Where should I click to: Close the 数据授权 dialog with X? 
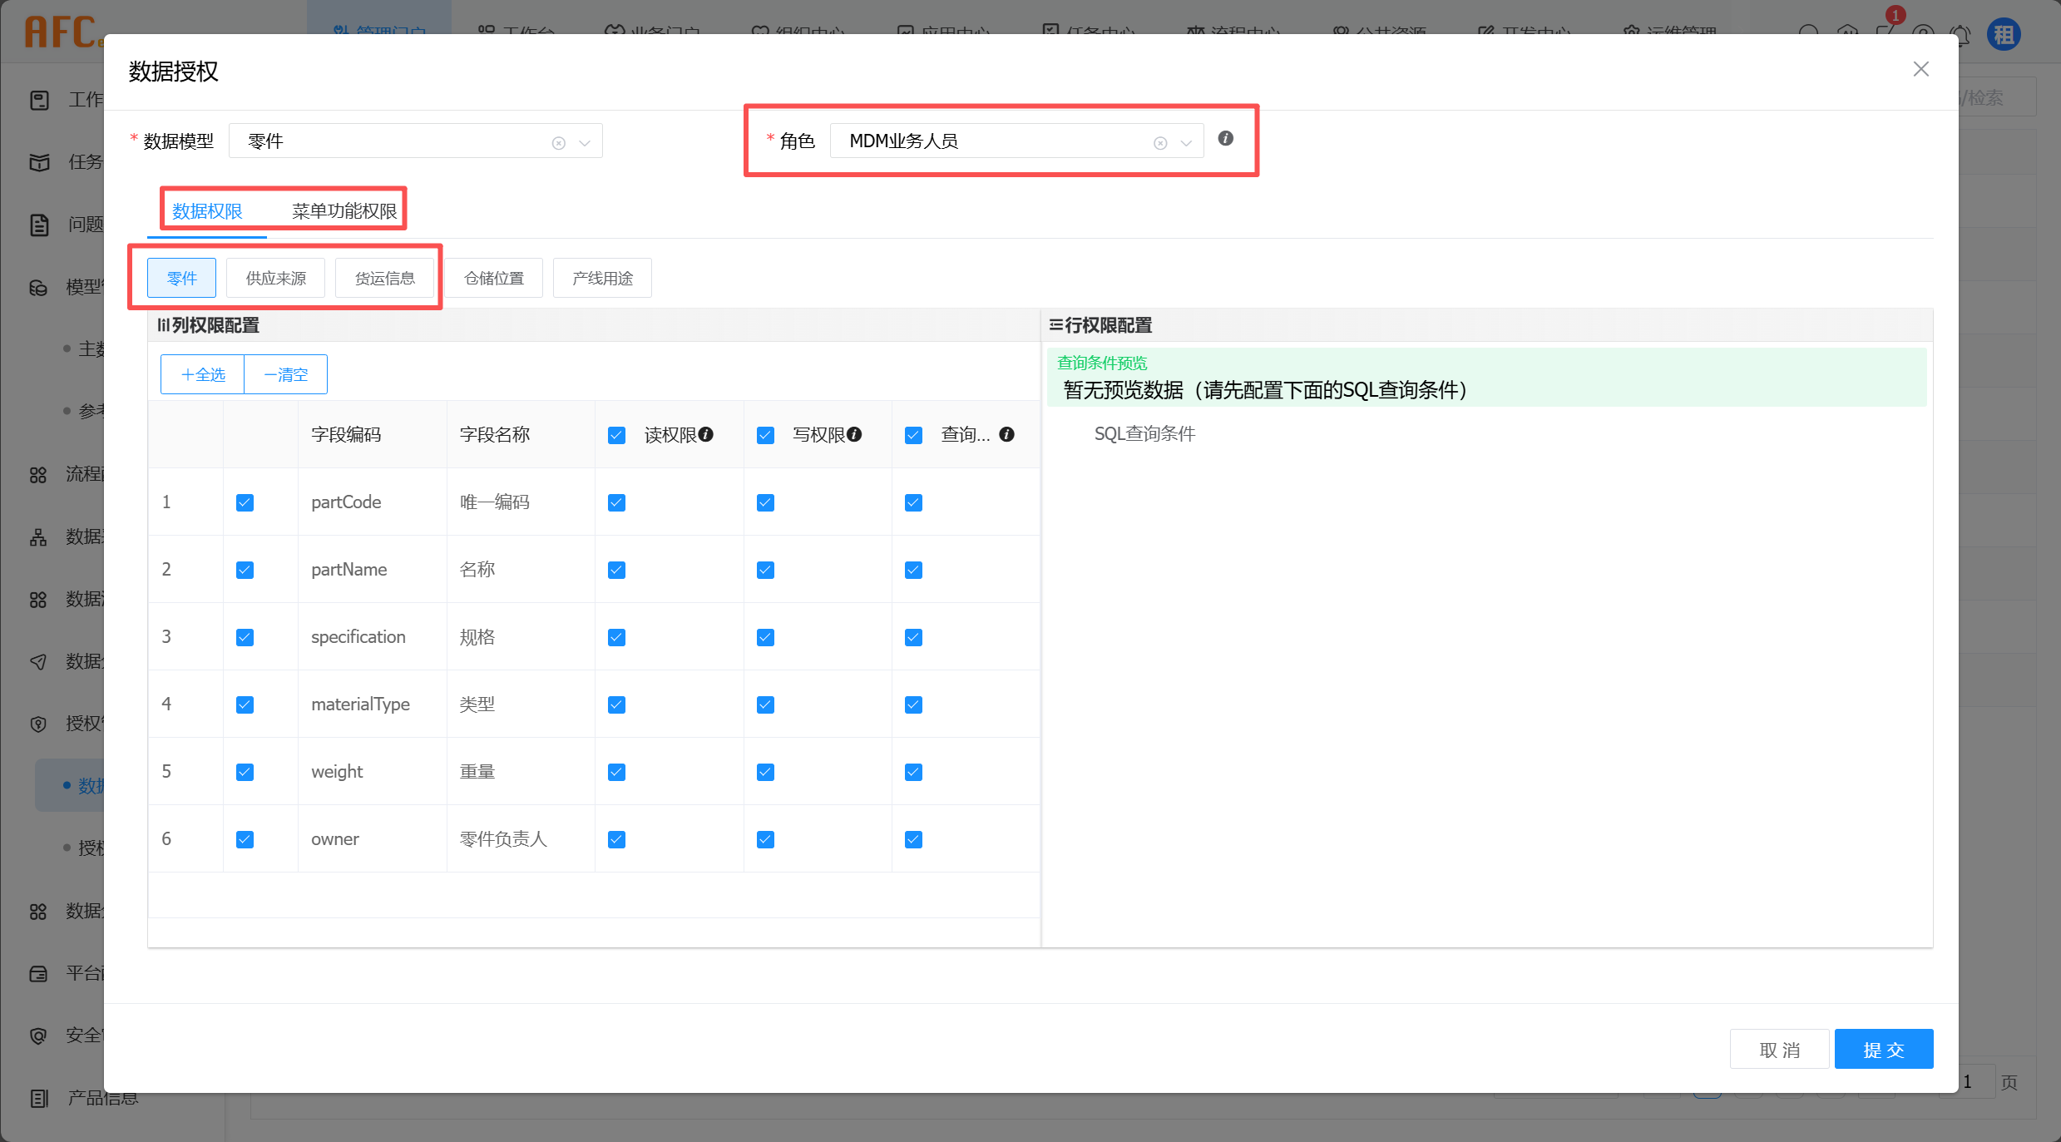[x=1920, y=69]
